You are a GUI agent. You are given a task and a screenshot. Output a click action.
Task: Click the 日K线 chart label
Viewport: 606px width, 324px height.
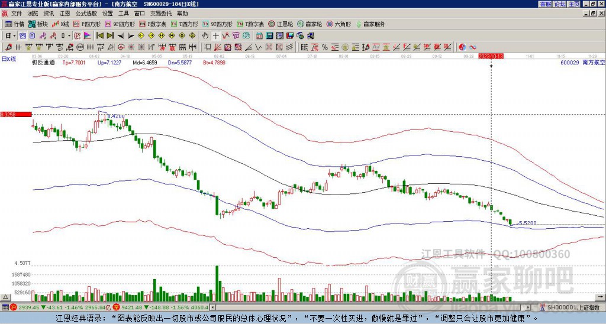(8, 59)
